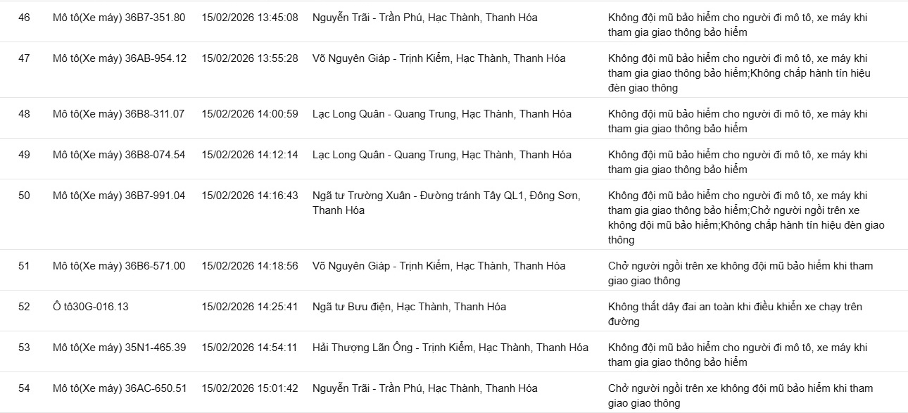
Task: Click row number 49
Action: point(24,155)
